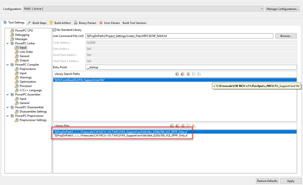Collapse the PowerPC Linker tree node

(8, 44)
